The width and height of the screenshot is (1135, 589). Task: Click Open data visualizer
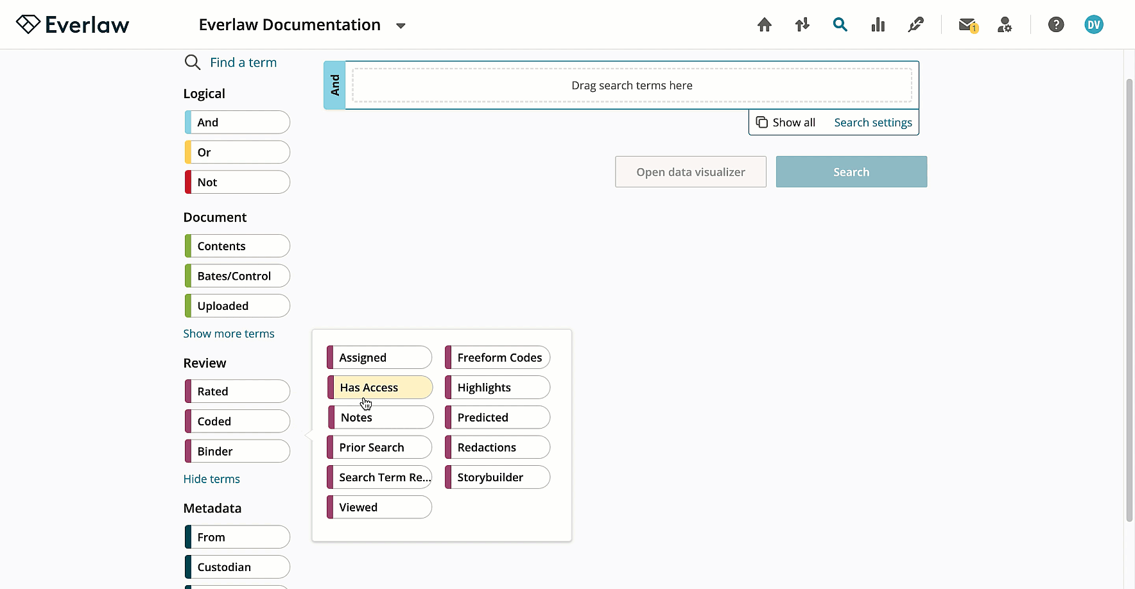point(690,171)
